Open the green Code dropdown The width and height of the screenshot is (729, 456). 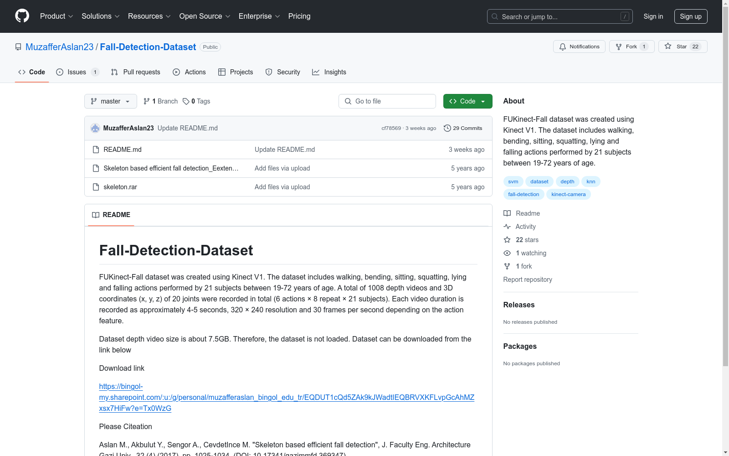467,101
